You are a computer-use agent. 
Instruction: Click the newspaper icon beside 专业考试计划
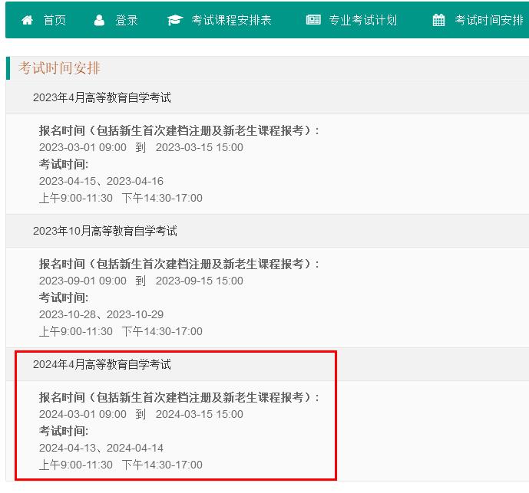[x=313, y=19]
